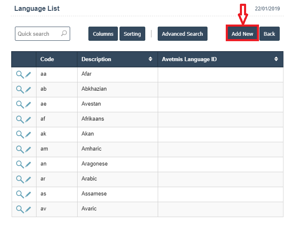Screen dimensions: 293x225
Task: Sort by Avetmis Language ID arrows
Action: pyautogui.click(x=276, y=59)
